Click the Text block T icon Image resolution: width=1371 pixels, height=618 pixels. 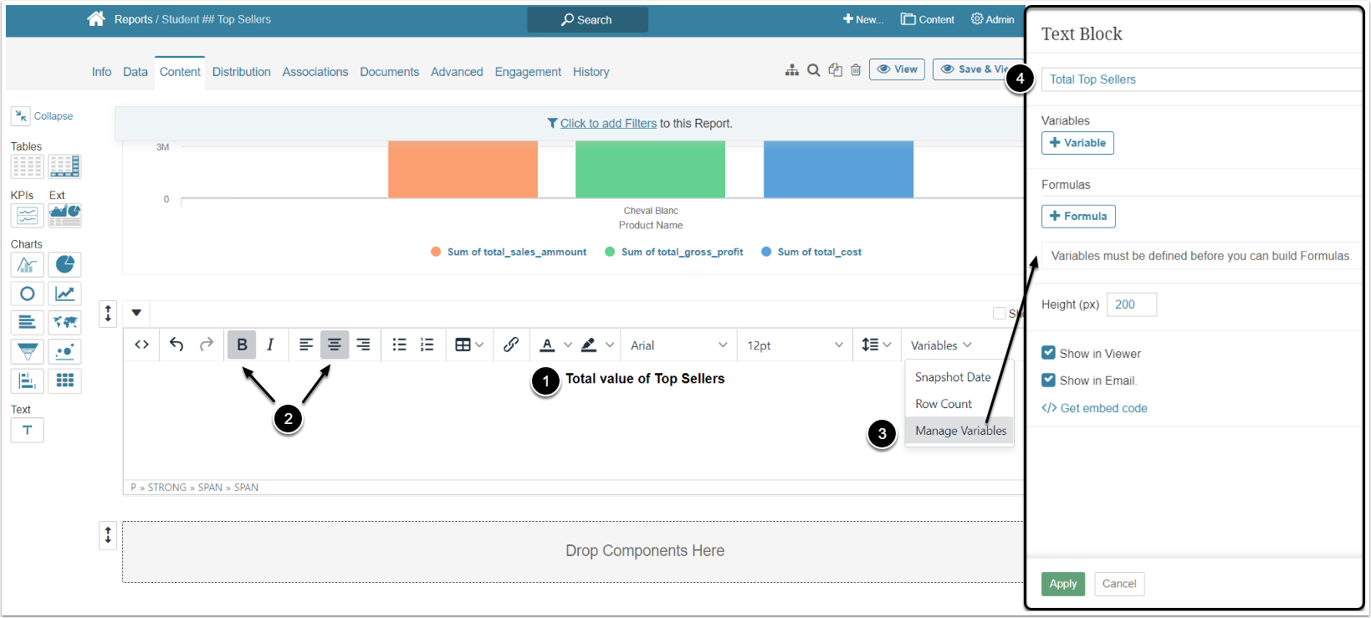(27, 430)
